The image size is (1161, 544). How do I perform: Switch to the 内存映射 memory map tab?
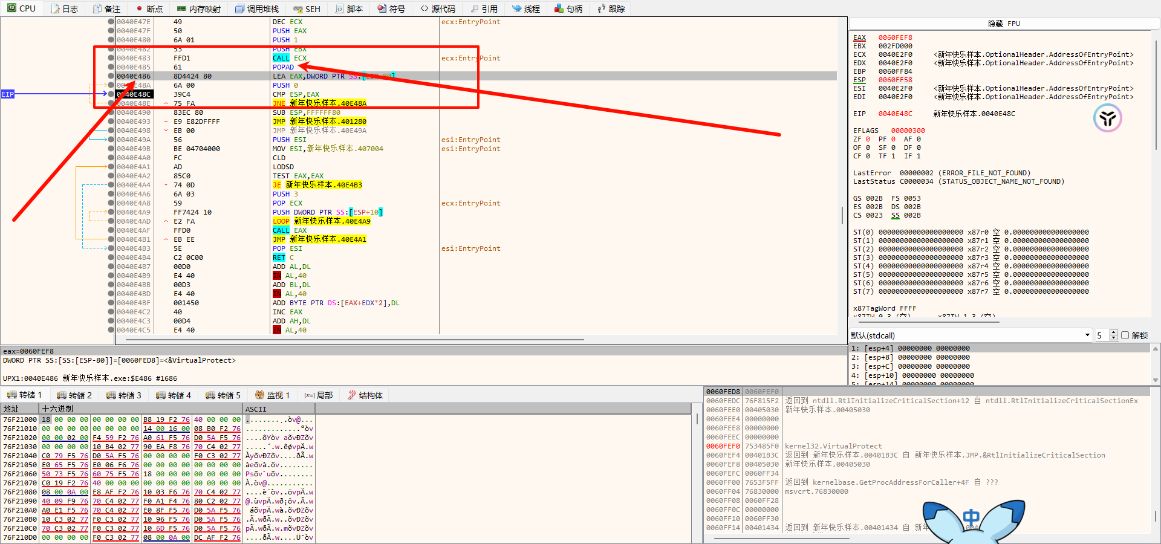[x=199, y=8]
